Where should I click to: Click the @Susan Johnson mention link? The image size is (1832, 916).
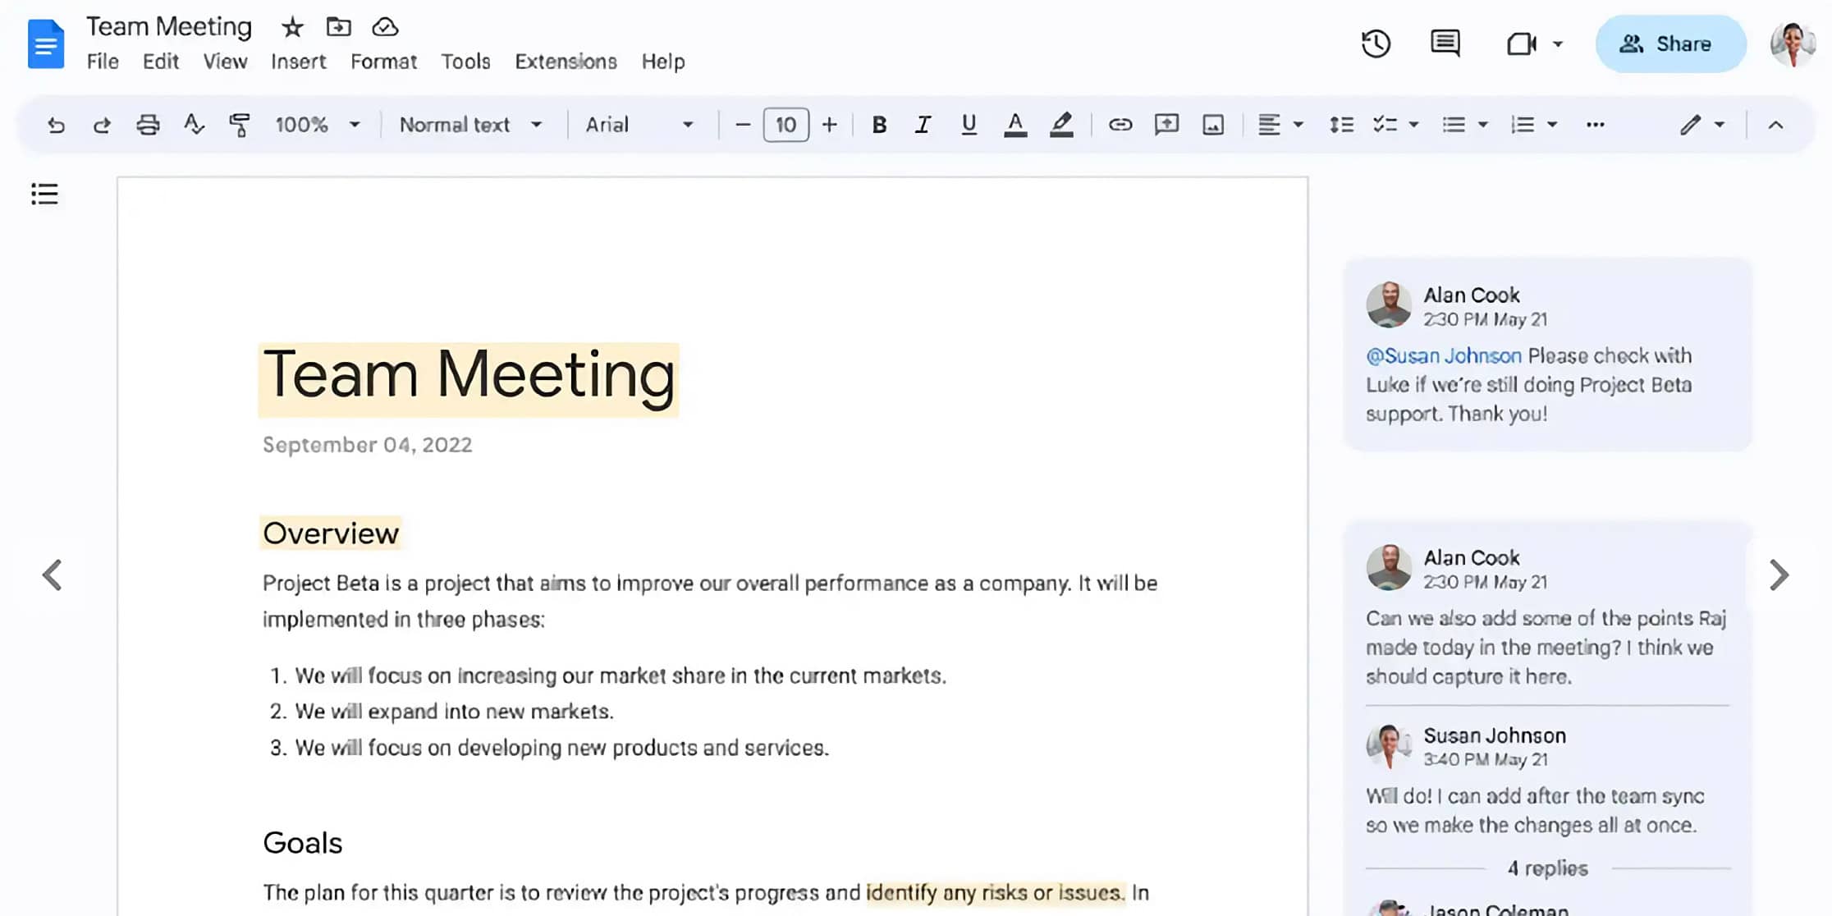tap(1443, 356)
